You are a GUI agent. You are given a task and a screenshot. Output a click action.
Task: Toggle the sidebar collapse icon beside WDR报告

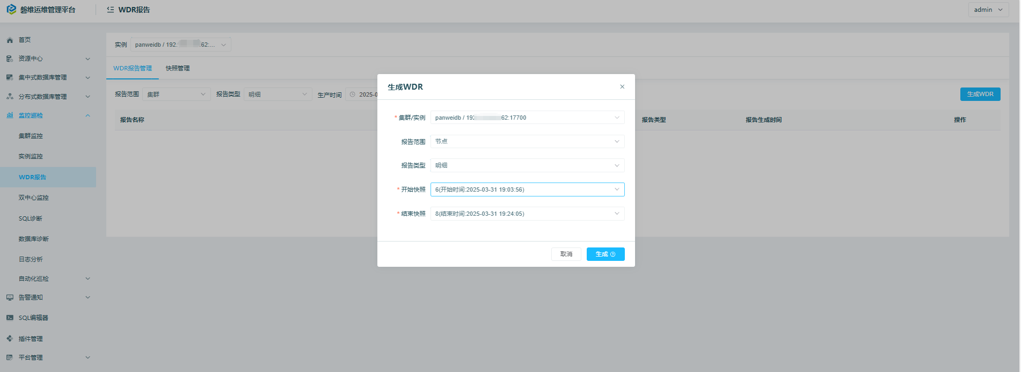pyautogui.click(x=111, y=10)
